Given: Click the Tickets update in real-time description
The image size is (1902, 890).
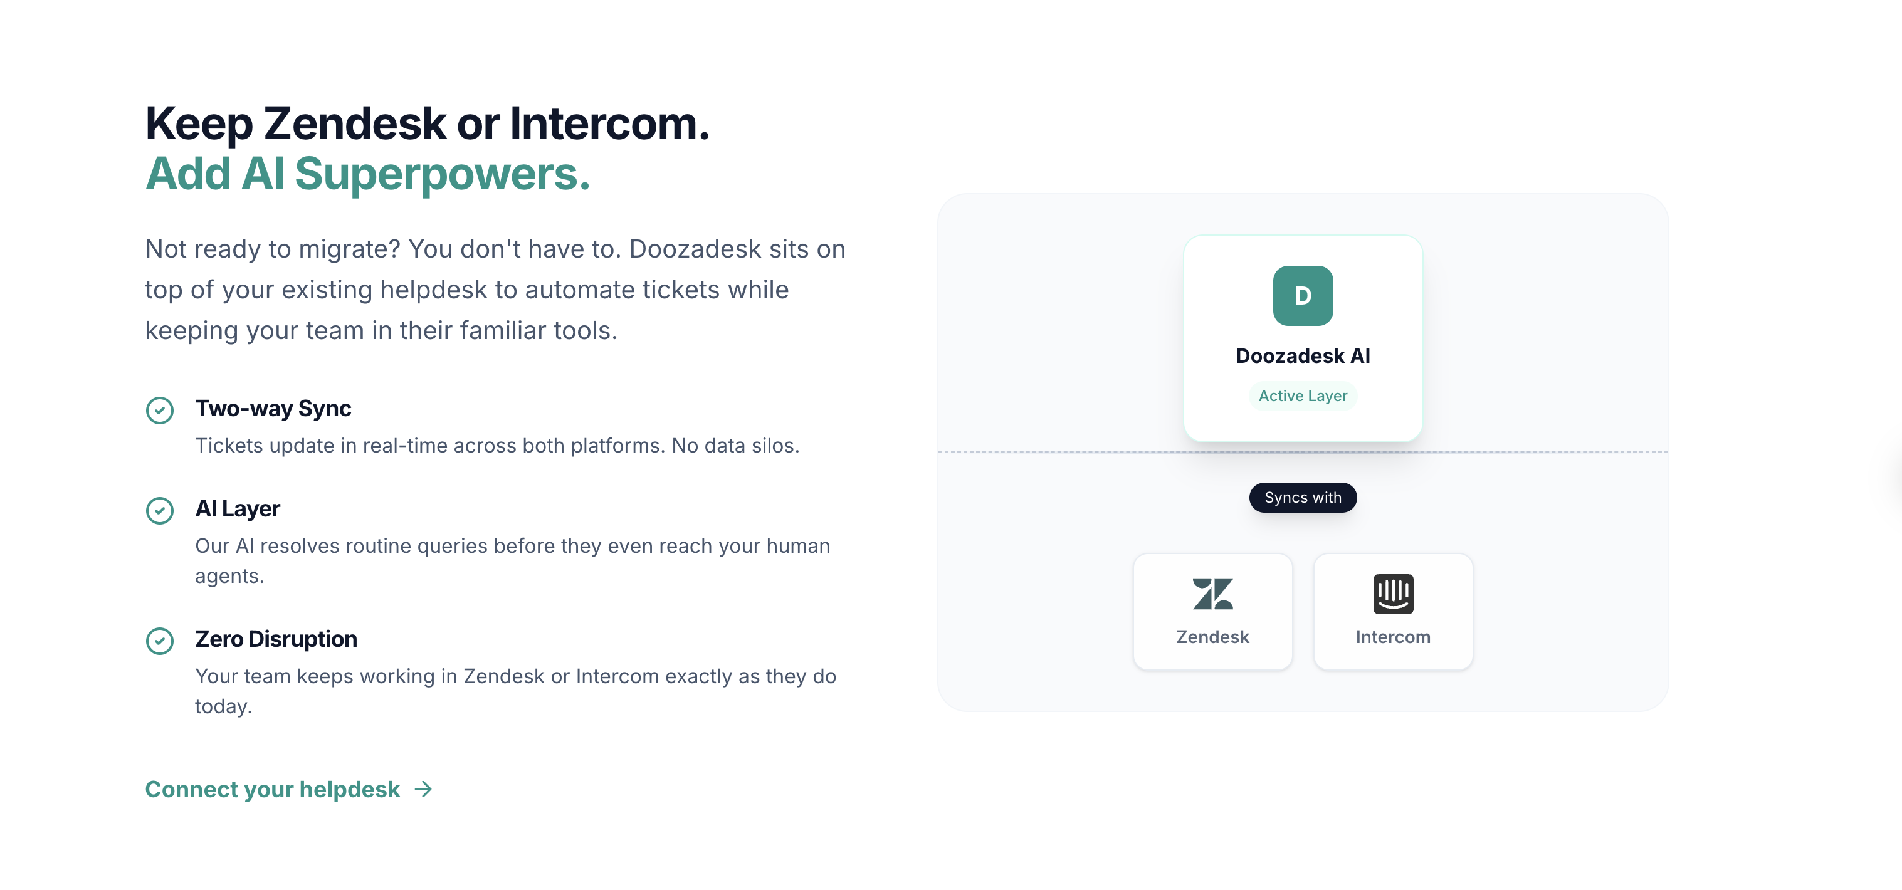Looking at the screenshot, I should [497, 446].
